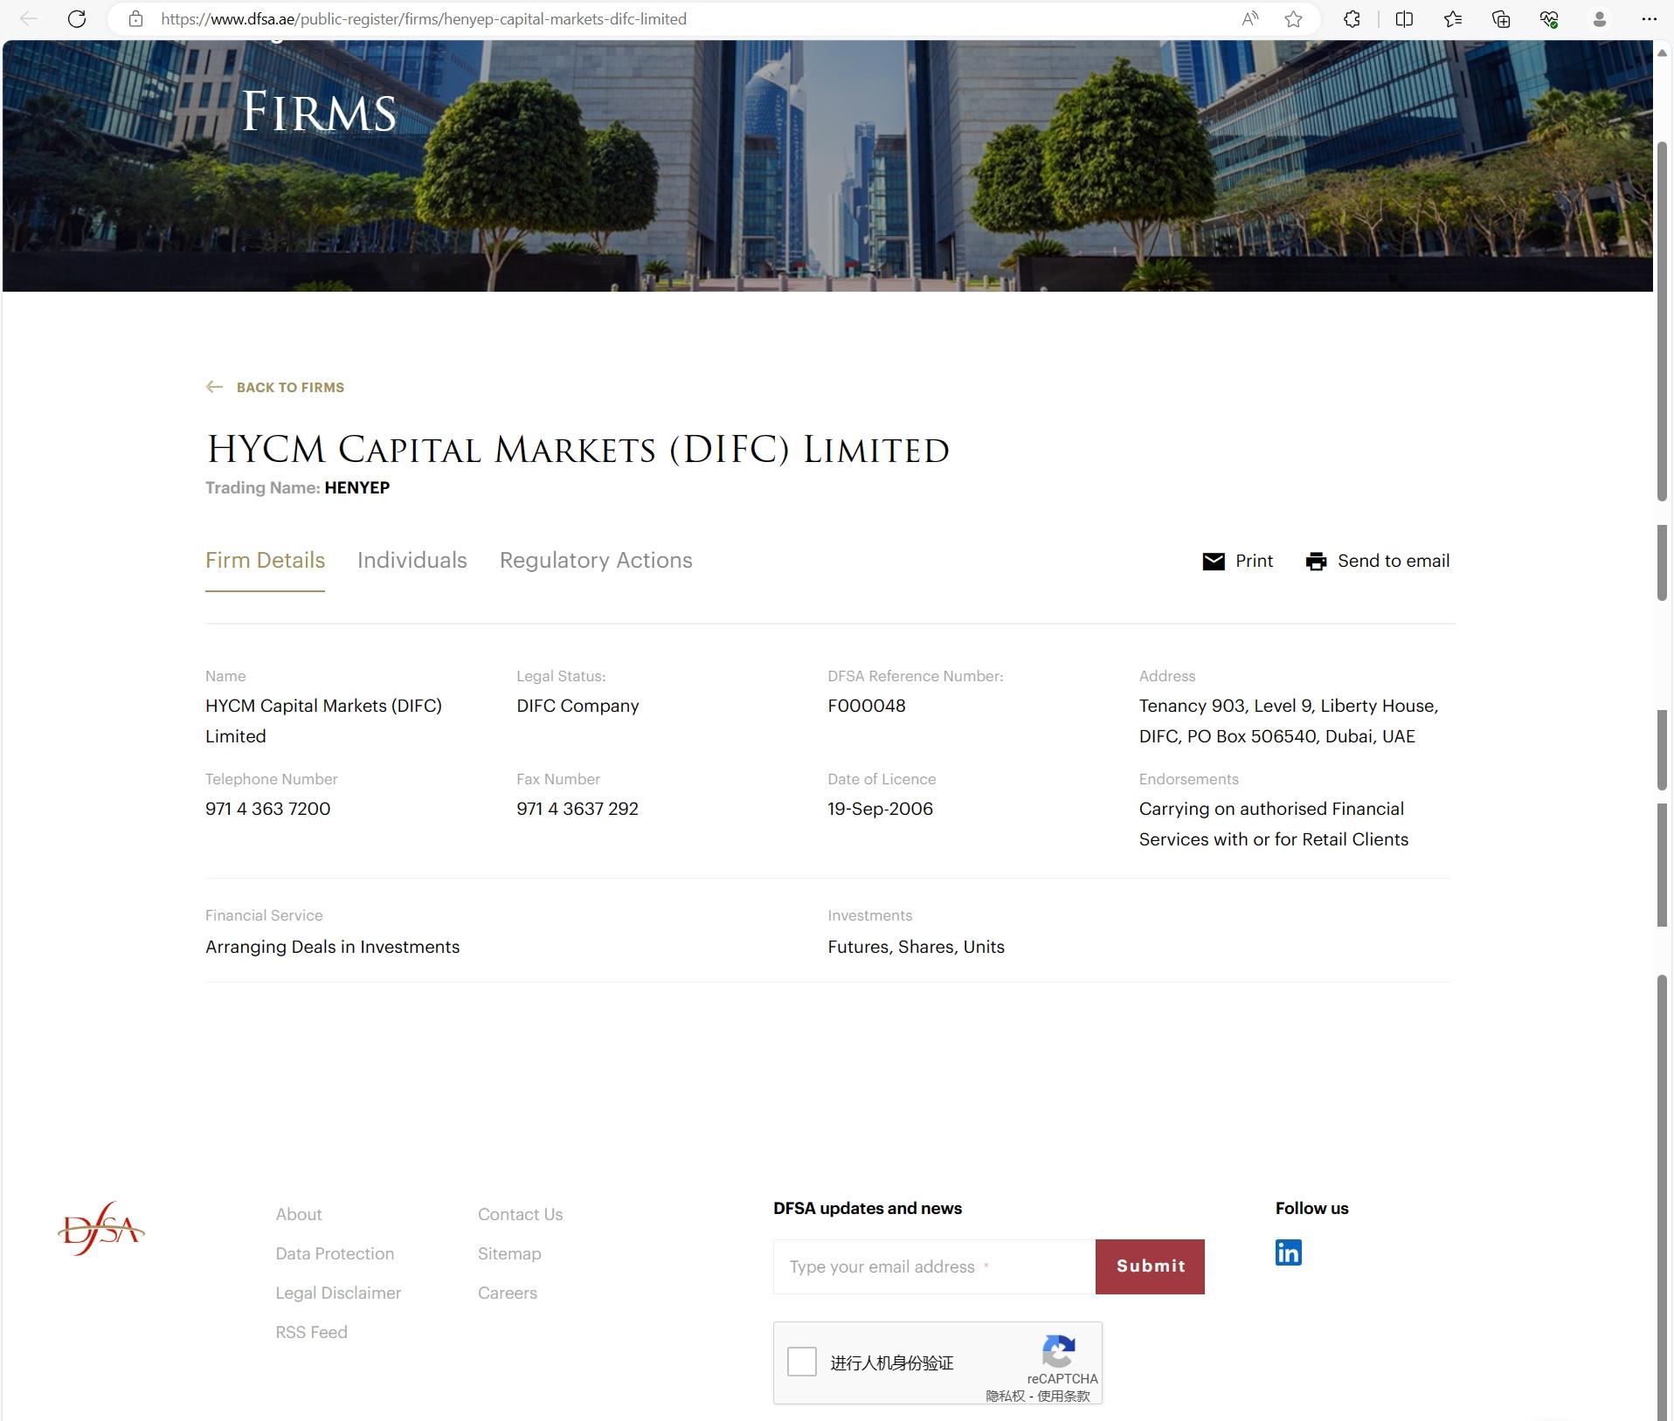The image size is (1674, 1421).
Task: Click Send to email
Action: click(x=1394, y=561)
